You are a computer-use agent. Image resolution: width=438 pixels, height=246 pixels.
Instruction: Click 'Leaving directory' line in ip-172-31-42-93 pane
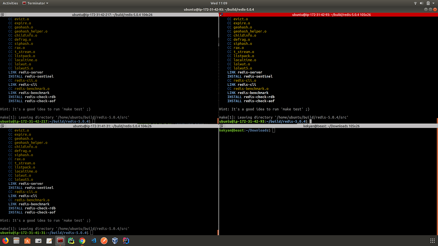[x=284, y=117]
